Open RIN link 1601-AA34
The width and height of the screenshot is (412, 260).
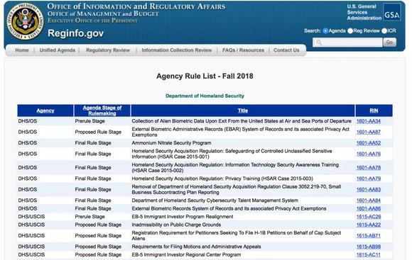coord(369,121)
